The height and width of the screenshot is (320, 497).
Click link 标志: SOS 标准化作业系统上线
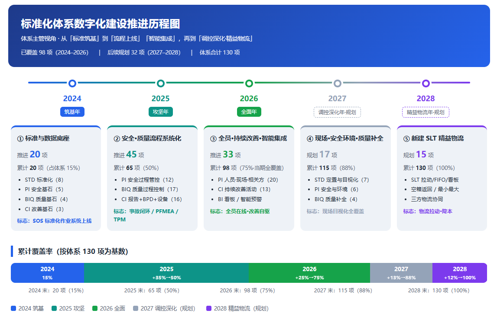coord(54,221)
